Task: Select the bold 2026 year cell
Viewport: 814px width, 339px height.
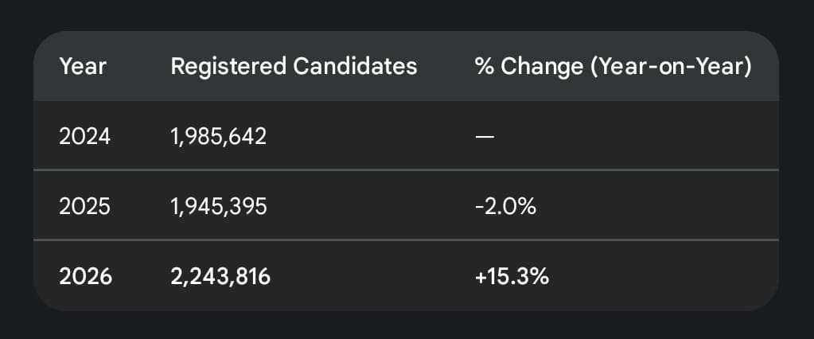Action: (86, 277)
